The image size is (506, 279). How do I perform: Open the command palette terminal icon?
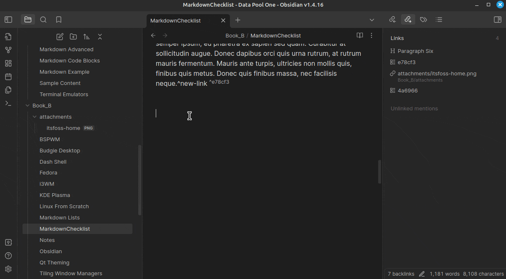tap(8, 103)
